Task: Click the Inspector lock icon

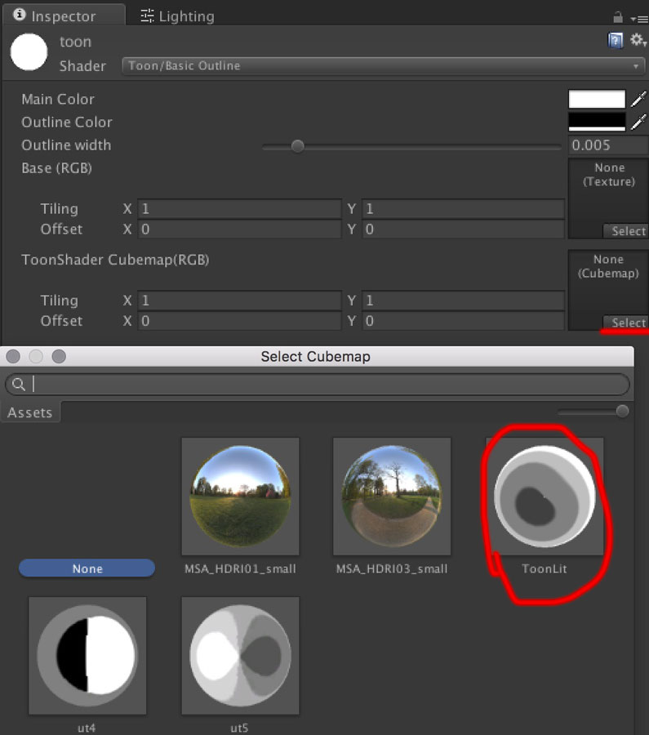Action: 618,17
